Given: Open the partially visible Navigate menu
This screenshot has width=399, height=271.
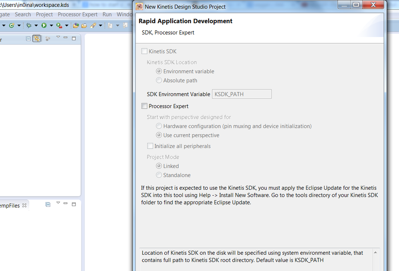Looking at the screenshot, I should click(x=4, y=14).
